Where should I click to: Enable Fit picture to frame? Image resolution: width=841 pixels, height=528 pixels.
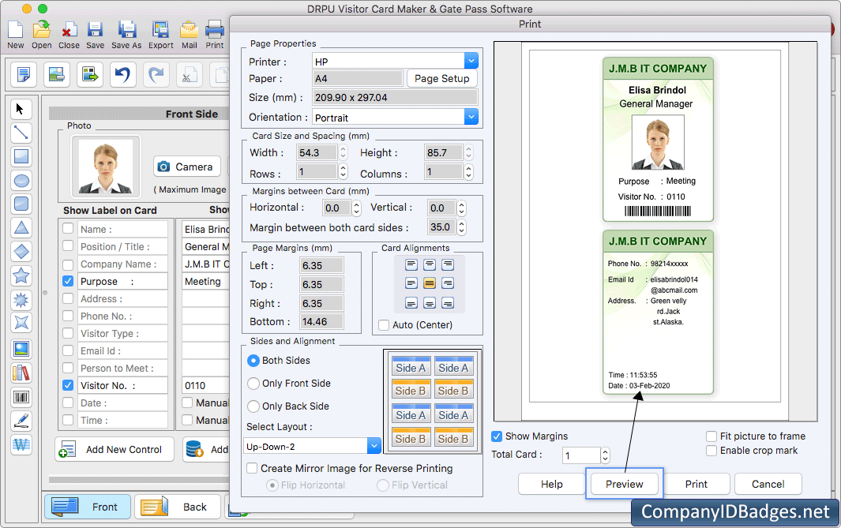(711, 436)
